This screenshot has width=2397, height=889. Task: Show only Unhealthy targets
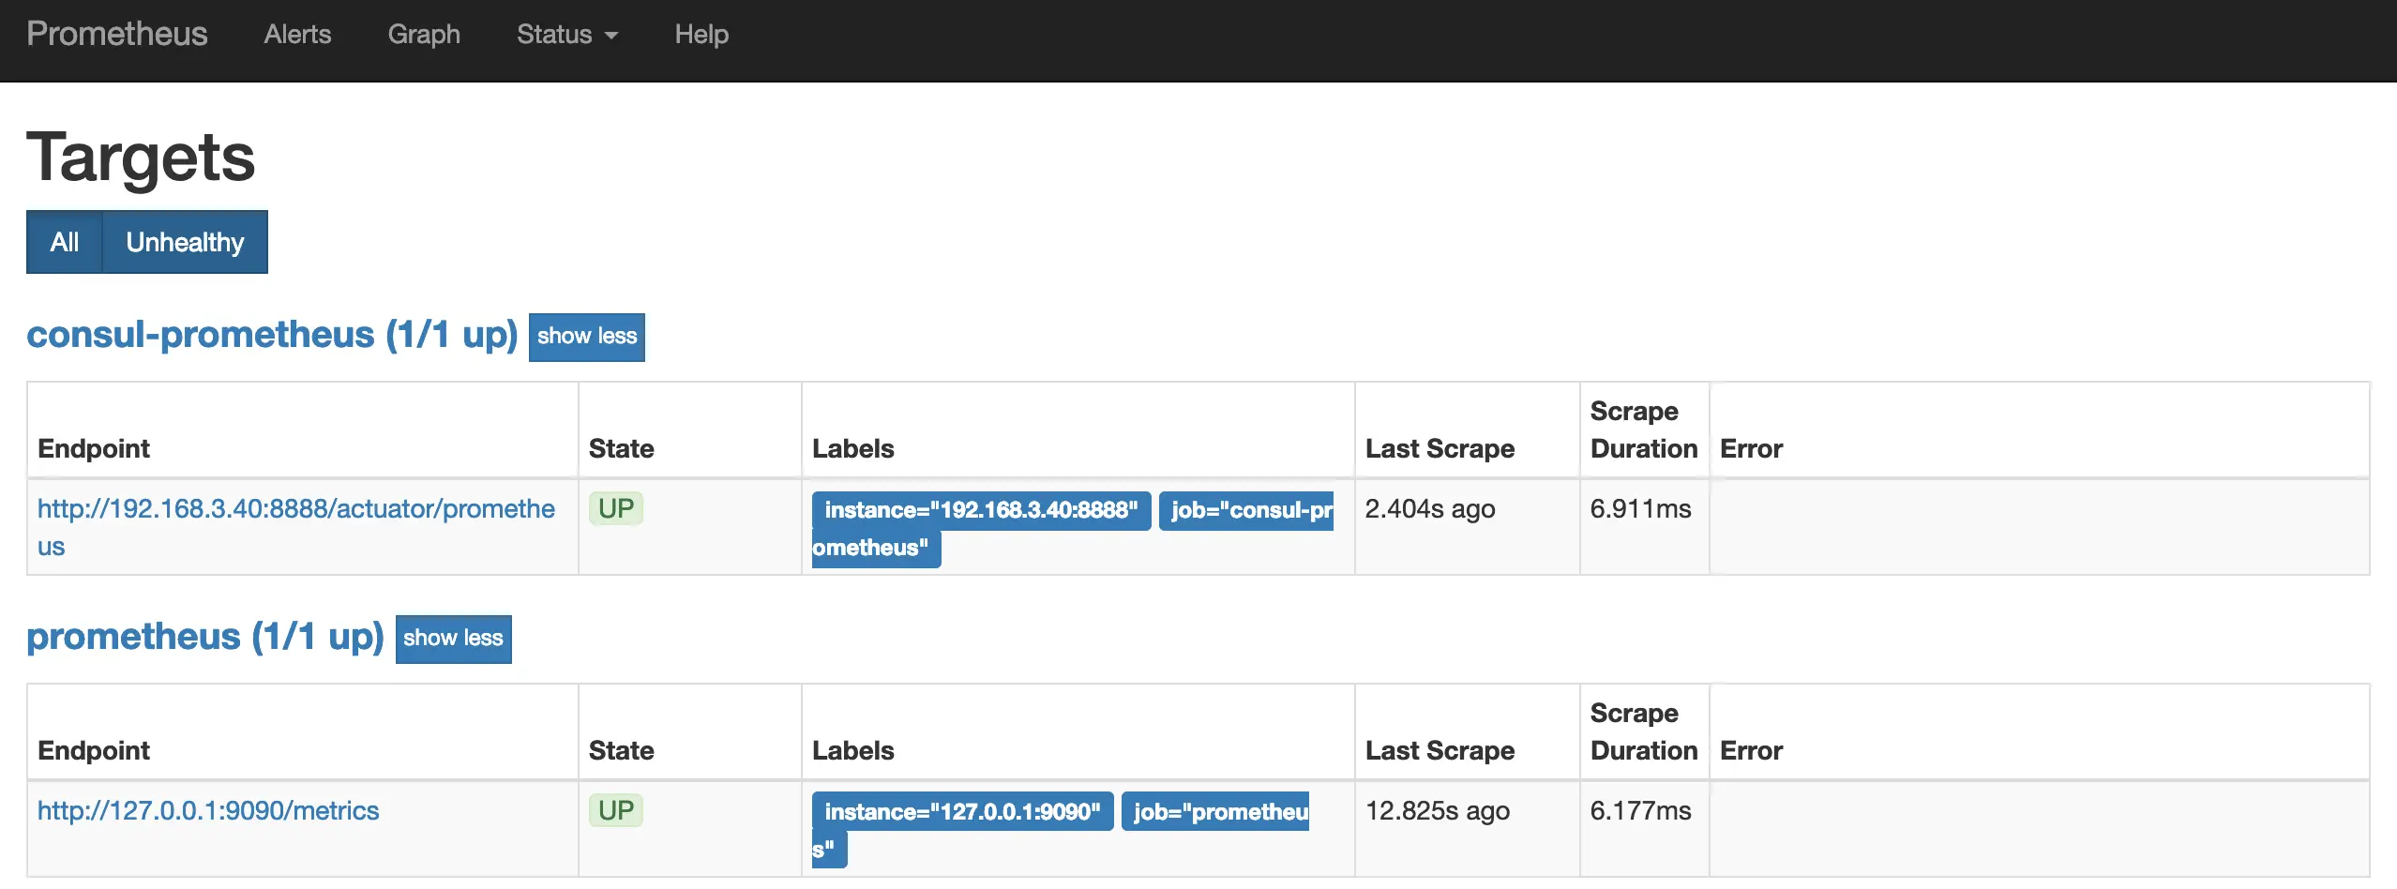click(x=185, y=242)
